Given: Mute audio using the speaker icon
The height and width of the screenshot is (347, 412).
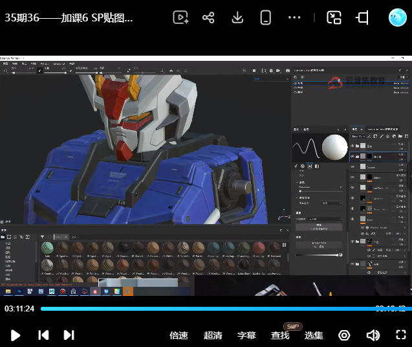Looking at the screenshot, I should click(x=373, y=335).
